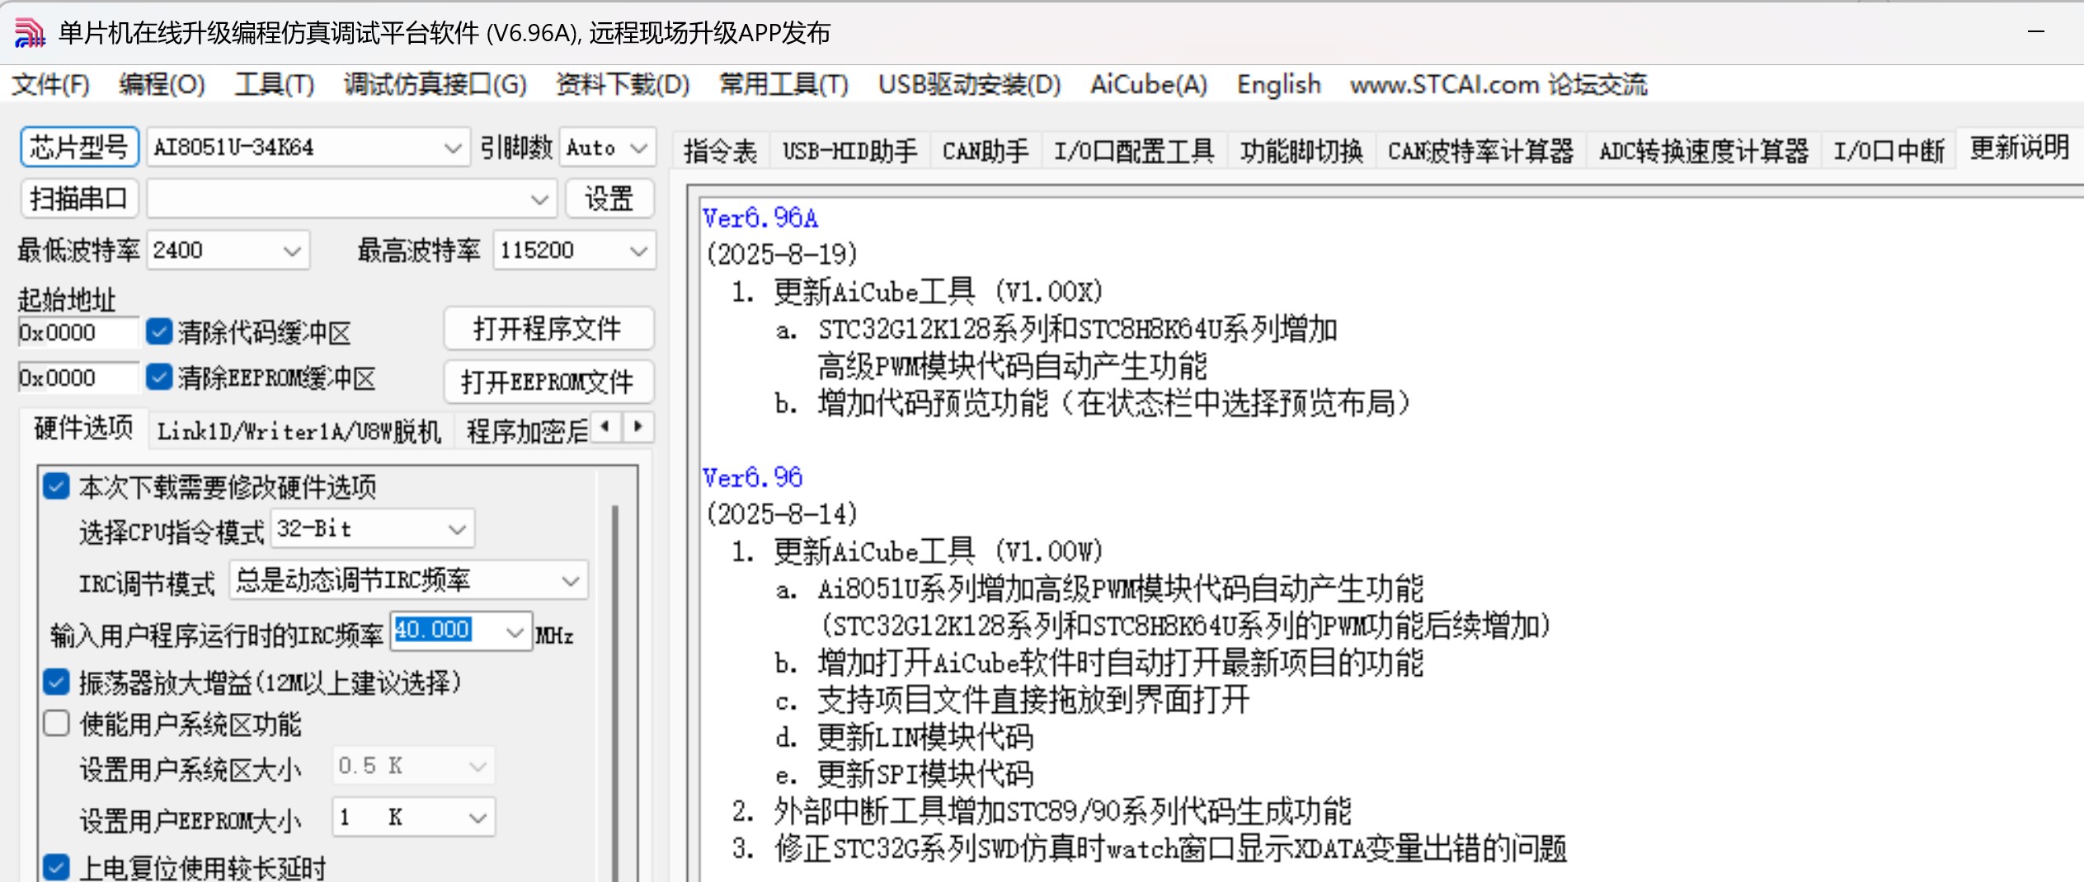Open CPU指令模式 32-Bit dropdown
Viewport: 2084px width, 882px height.
click(373, 529)
